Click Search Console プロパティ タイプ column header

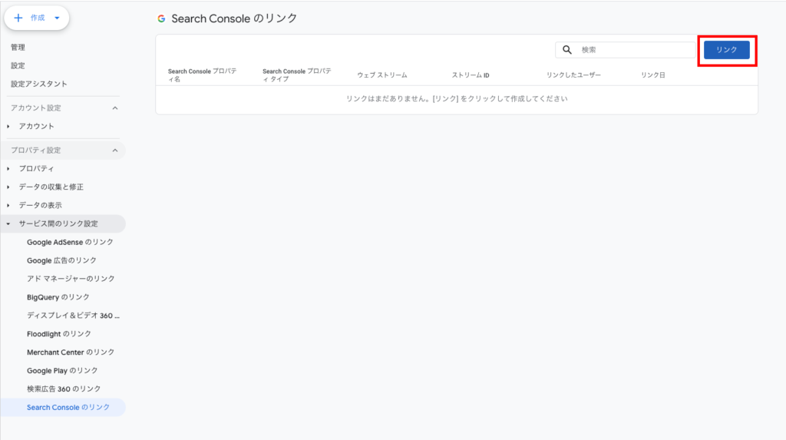coord(297,75)
